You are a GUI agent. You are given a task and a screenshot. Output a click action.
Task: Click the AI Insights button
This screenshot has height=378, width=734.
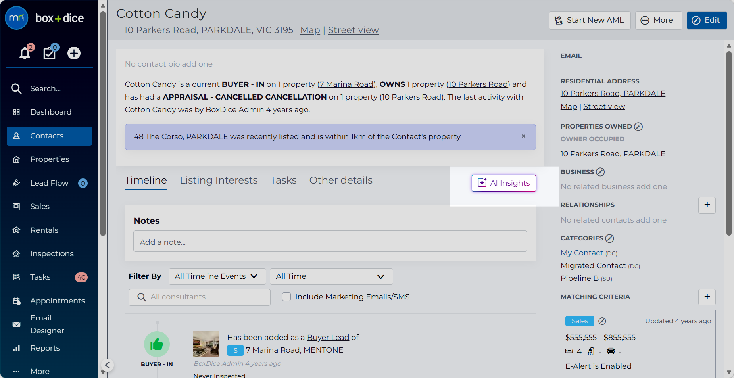pyautogui.click(x=503, y=183)
